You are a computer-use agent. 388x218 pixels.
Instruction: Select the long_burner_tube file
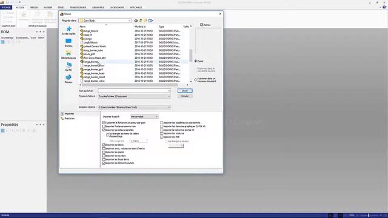pos(92,50)
